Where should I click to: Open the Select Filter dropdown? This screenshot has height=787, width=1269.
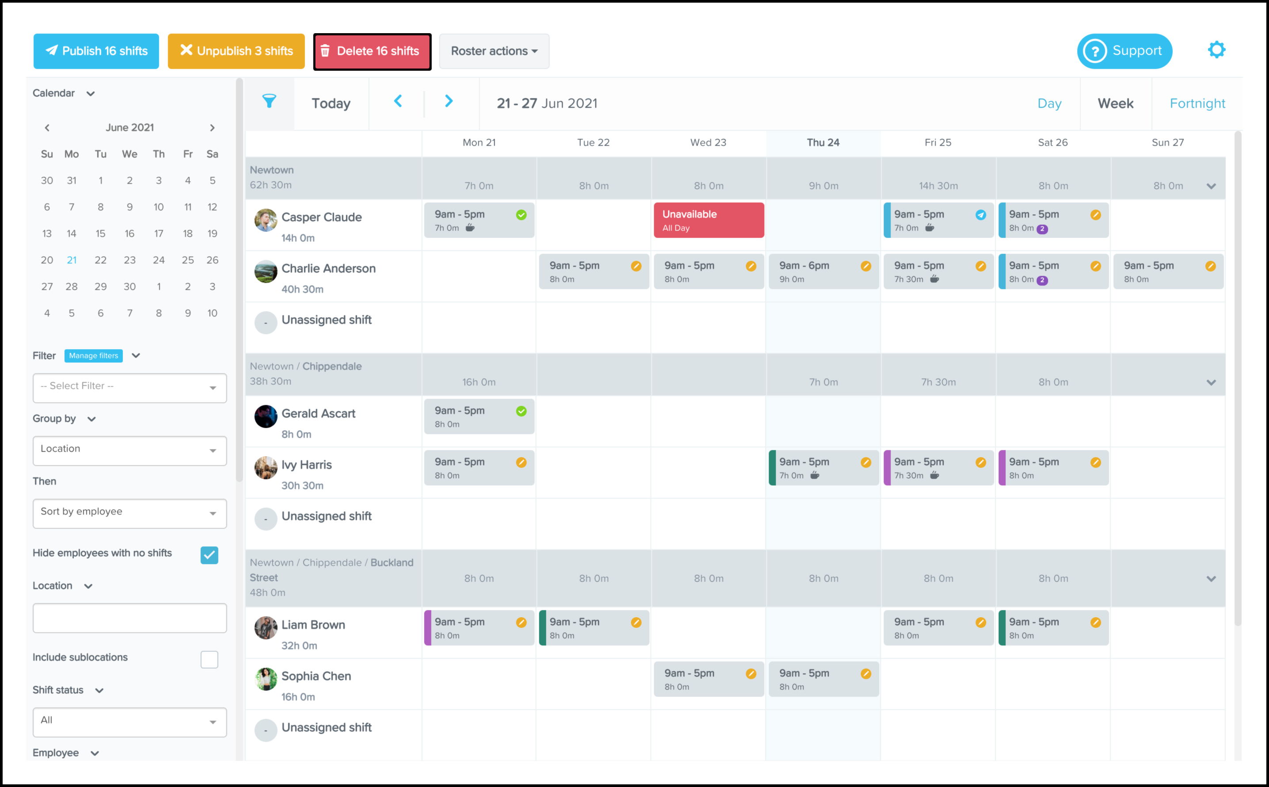(x=129, y=388)
